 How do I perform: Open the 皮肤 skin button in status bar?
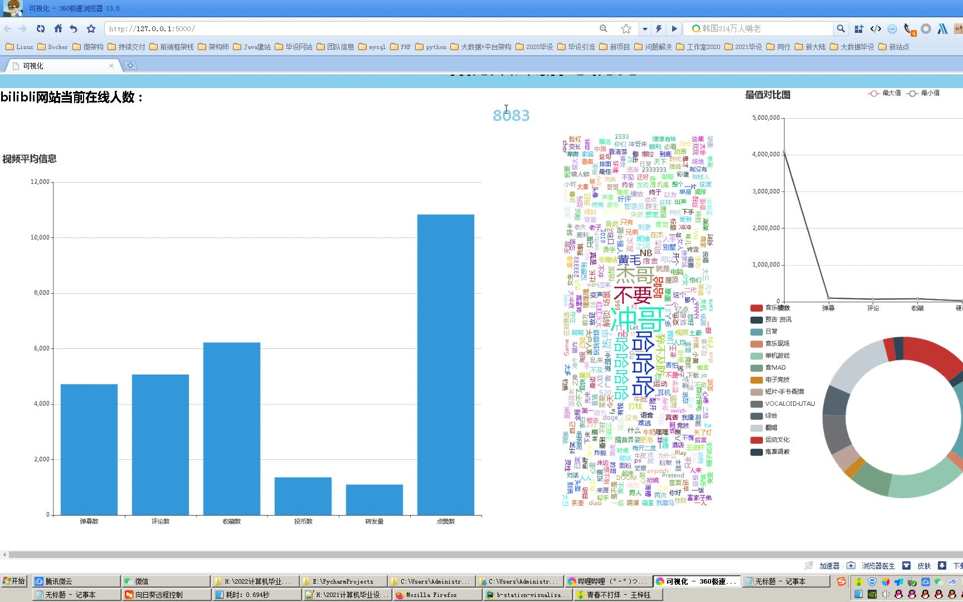tap(917, 566)
